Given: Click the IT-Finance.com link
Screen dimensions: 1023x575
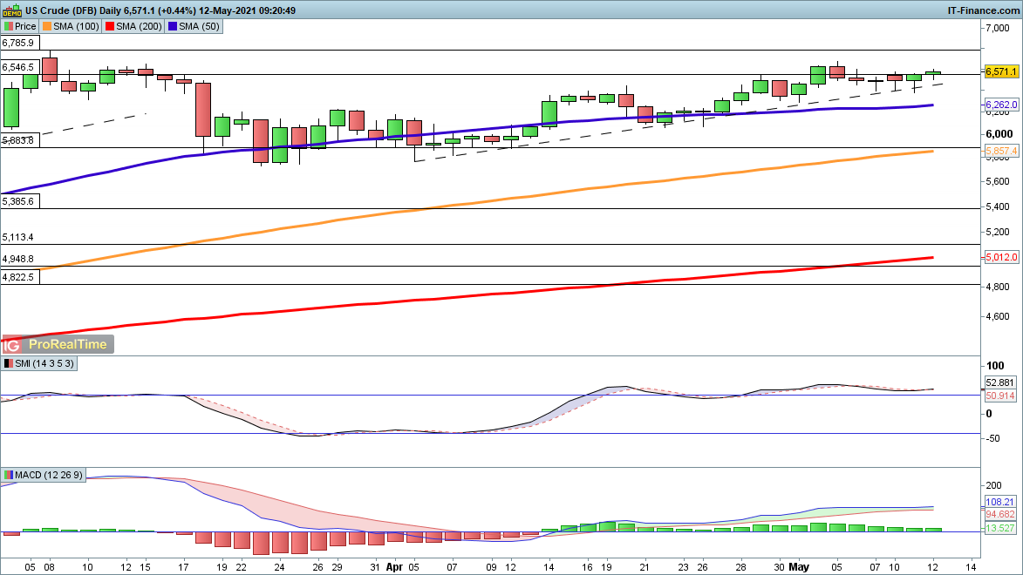Looking at the screenshot, I should point(983,10).
